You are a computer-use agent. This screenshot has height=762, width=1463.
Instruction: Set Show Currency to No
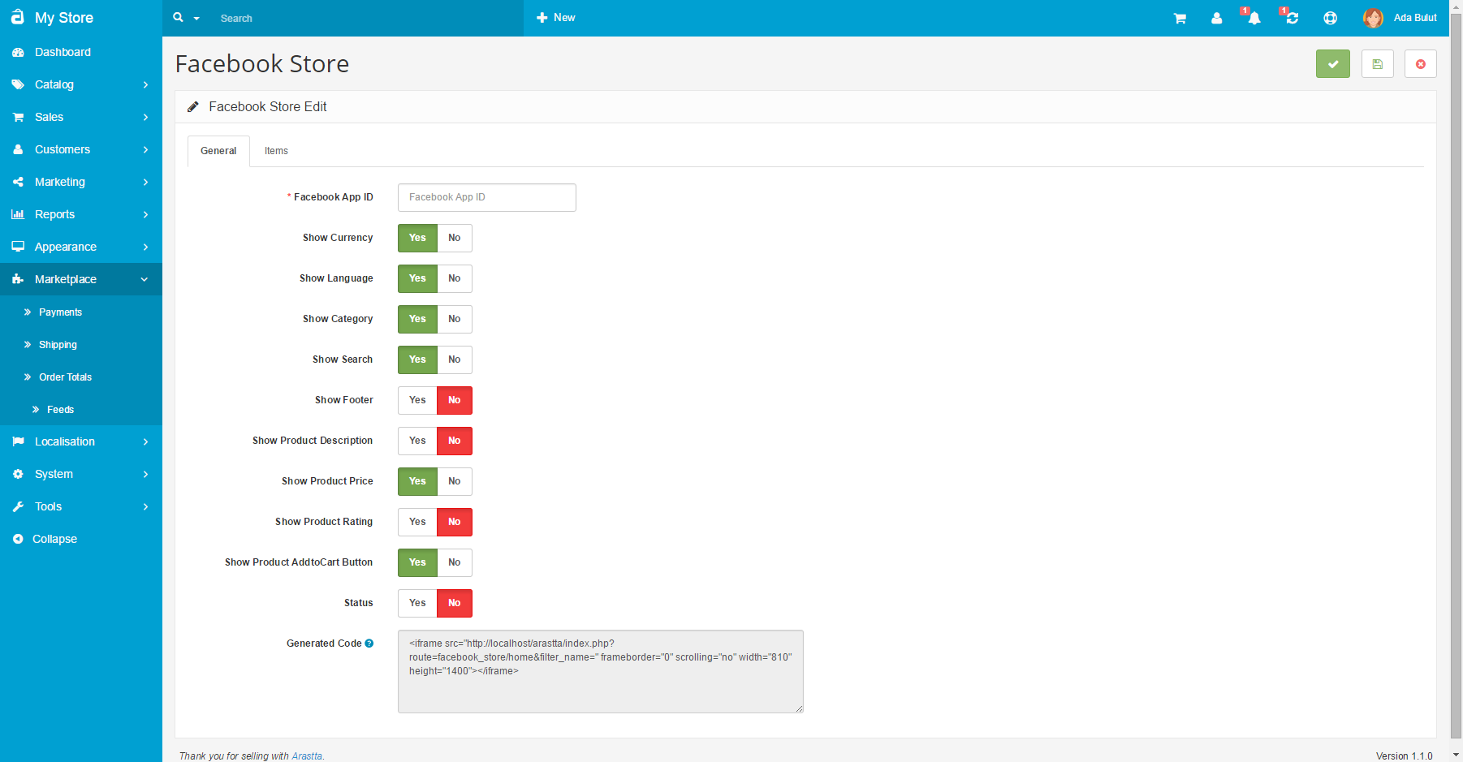(x=455, y=238)
